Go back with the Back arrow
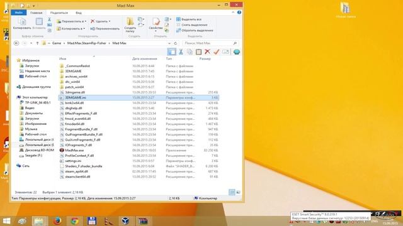Screen dimensions: 403x226 click(16, 43)
